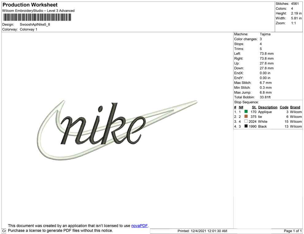Click the stitch count '1990' in Black row
Viewport: 304px width, 234px height.
pyautogui.click(x=252, y=127)
